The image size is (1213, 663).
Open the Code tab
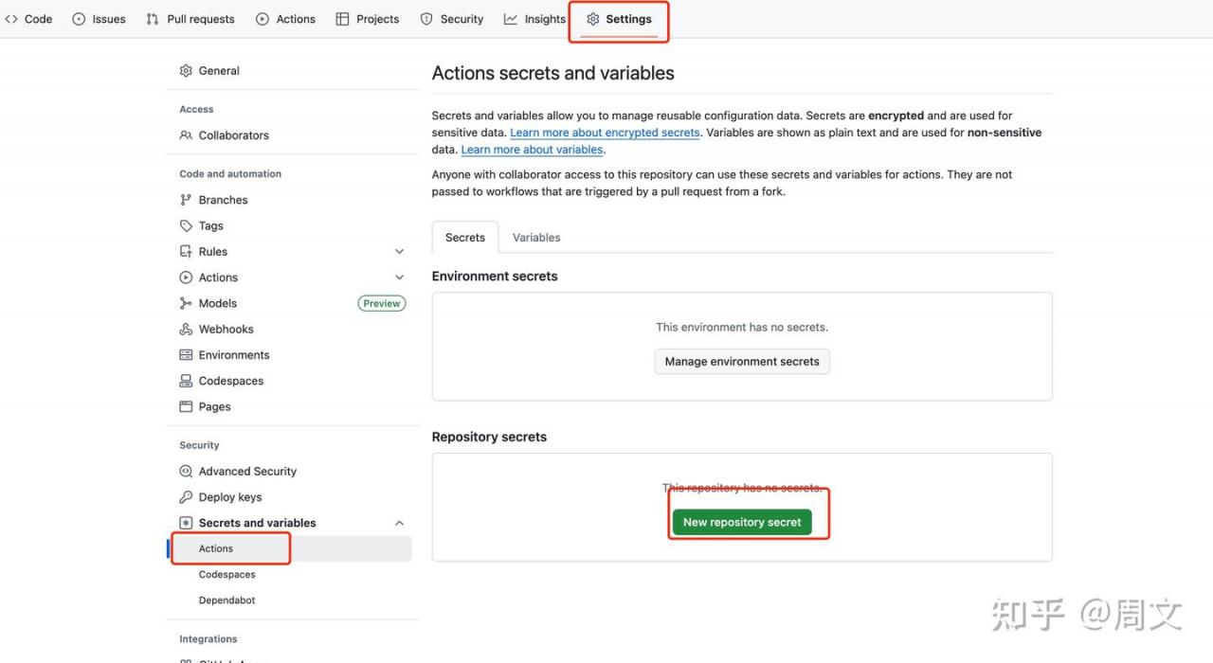click(x=28, y=19)
